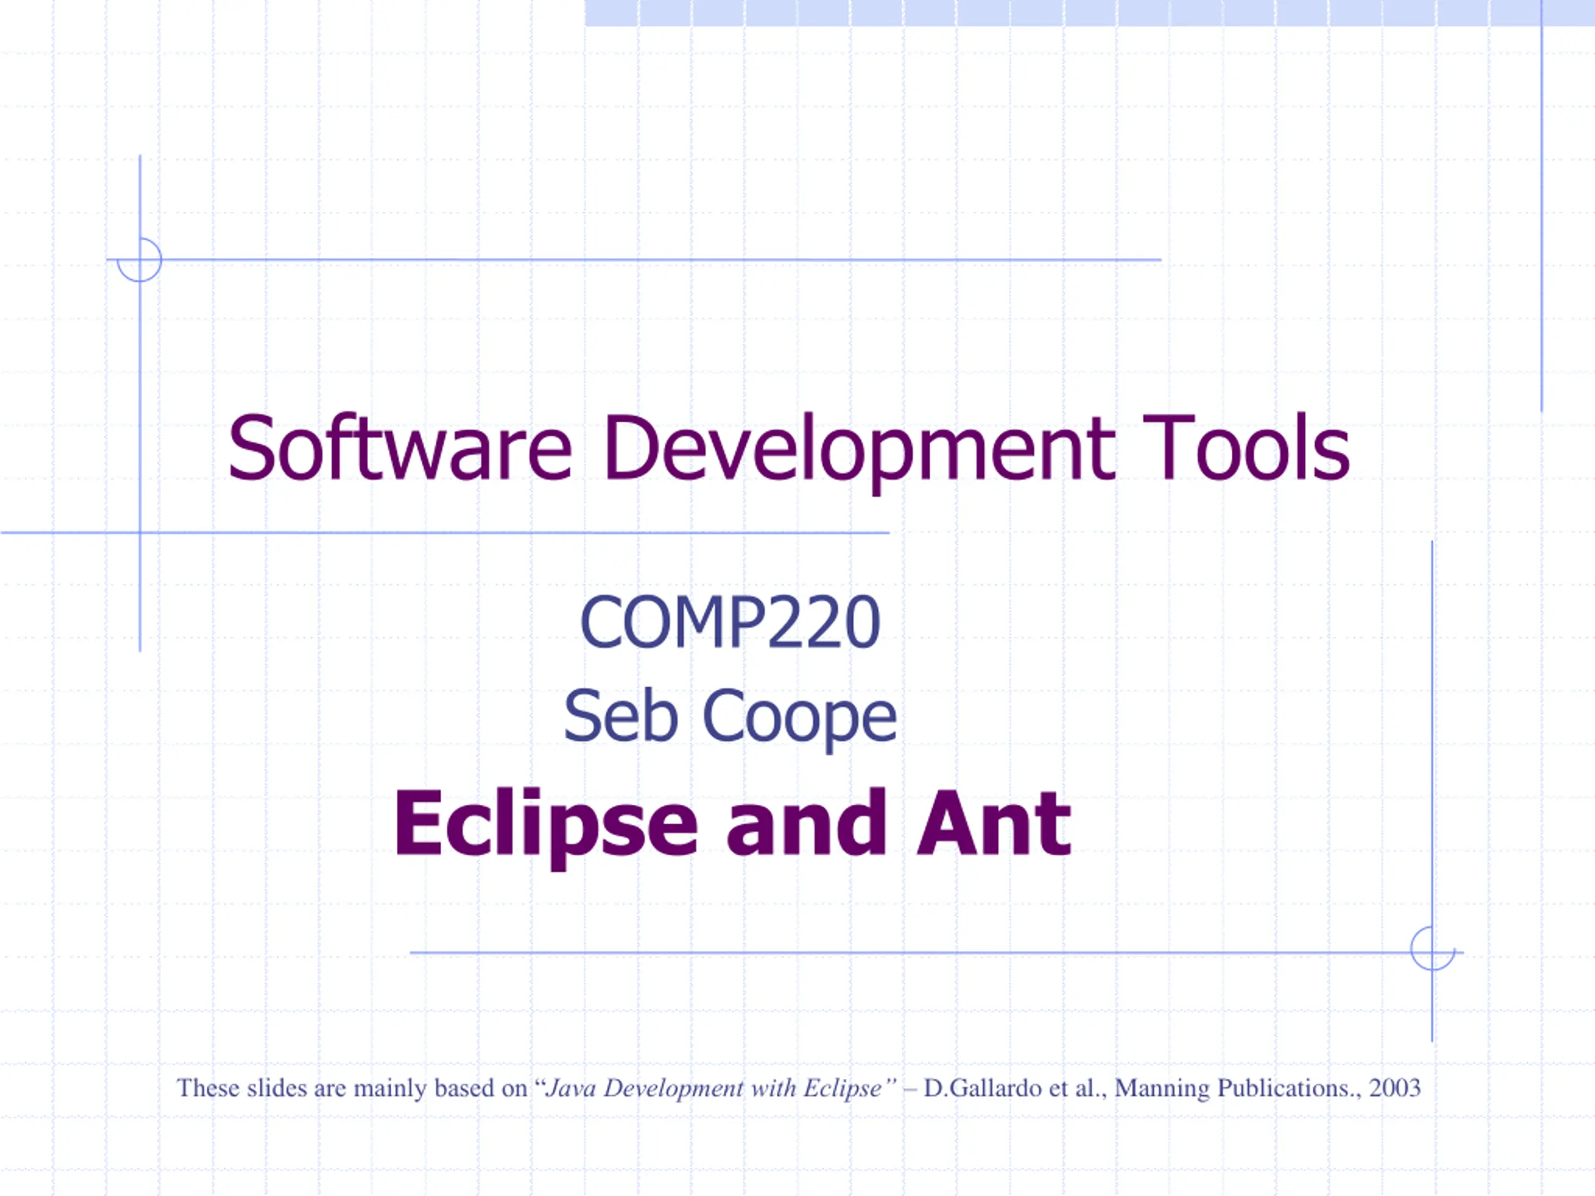Viewport: 1595px width, 1196px height.
Task: Select the slide title Software Development Tools
Action: [789, 448]
